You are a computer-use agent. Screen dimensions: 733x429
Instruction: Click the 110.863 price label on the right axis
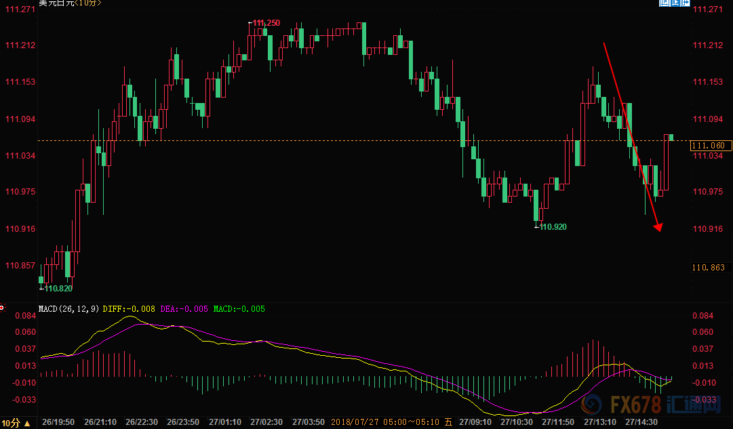pyautogui.click(x=709, y=268)
